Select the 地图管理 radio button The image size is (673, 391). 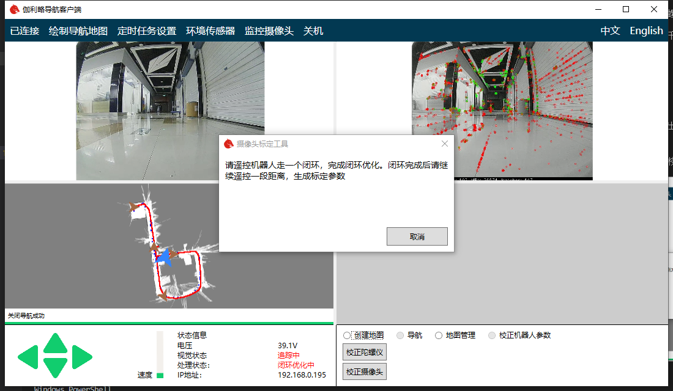click(439, 335)
